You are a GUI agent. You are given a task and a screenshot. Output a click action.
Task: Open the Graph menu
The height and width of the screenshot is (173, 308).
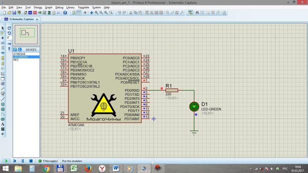pos(49,7)
